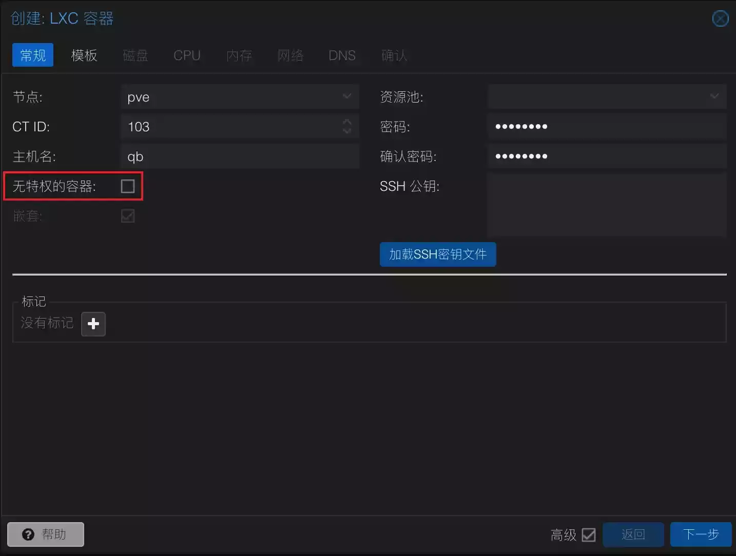Switch to the 模板 tab

pos(84,55)
